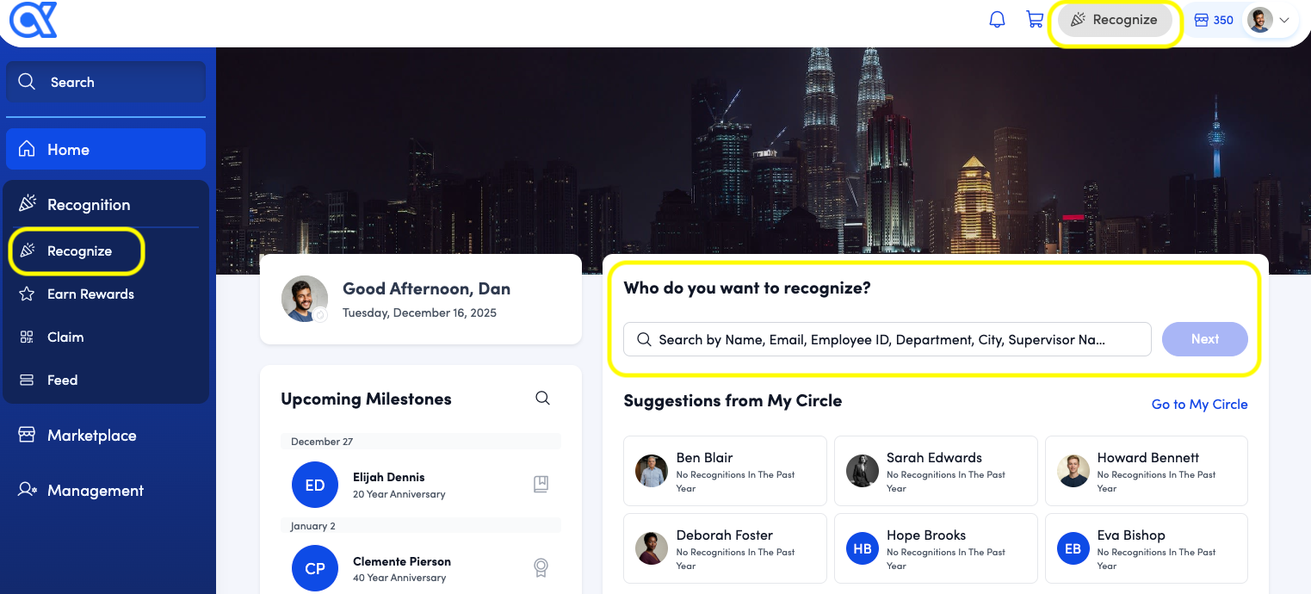Click the book icon beside Elijah Dennis
This screenshot has height=594, width=1311.
pos(541,485)
